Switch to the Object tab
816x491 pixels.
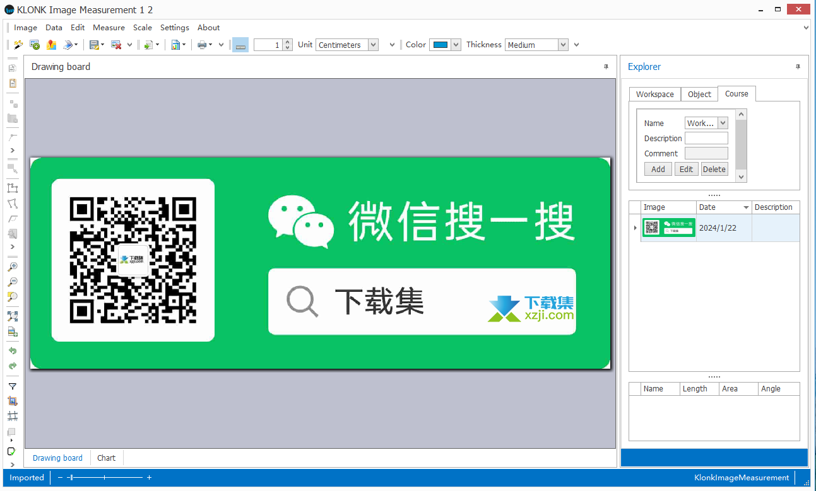click(x=699, y=95)
